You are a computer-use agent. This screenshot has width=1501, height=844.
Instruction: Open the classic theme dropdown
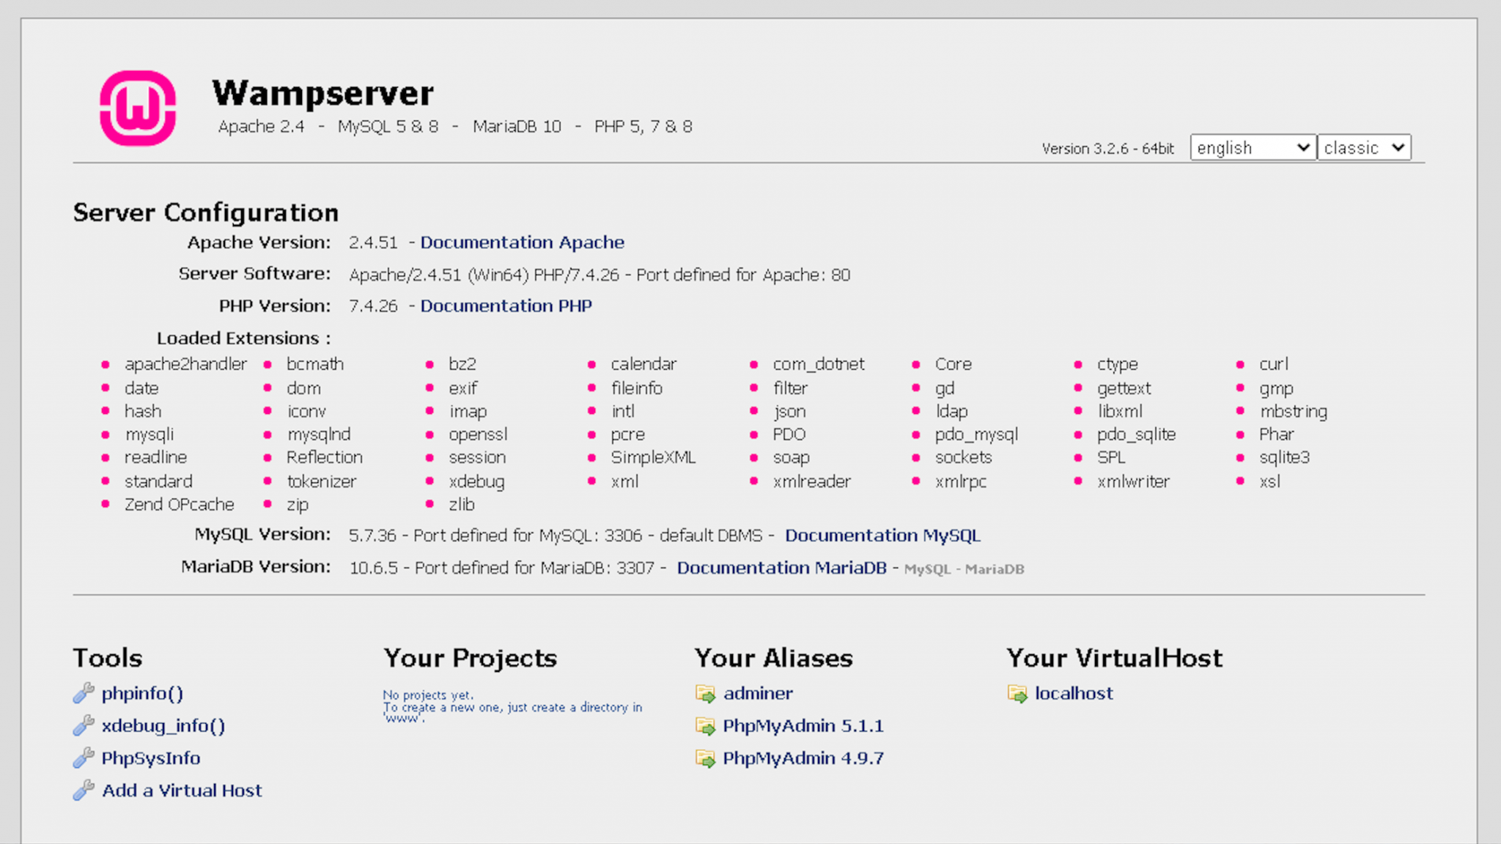[x=1363, y=148]
